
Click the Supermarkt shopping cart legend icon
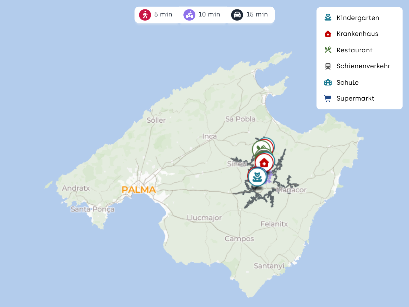point(328,99)
